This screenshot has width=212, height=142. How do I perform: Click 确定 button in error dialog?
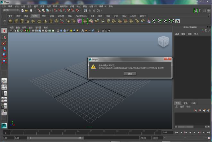click(x=130, y=74)
